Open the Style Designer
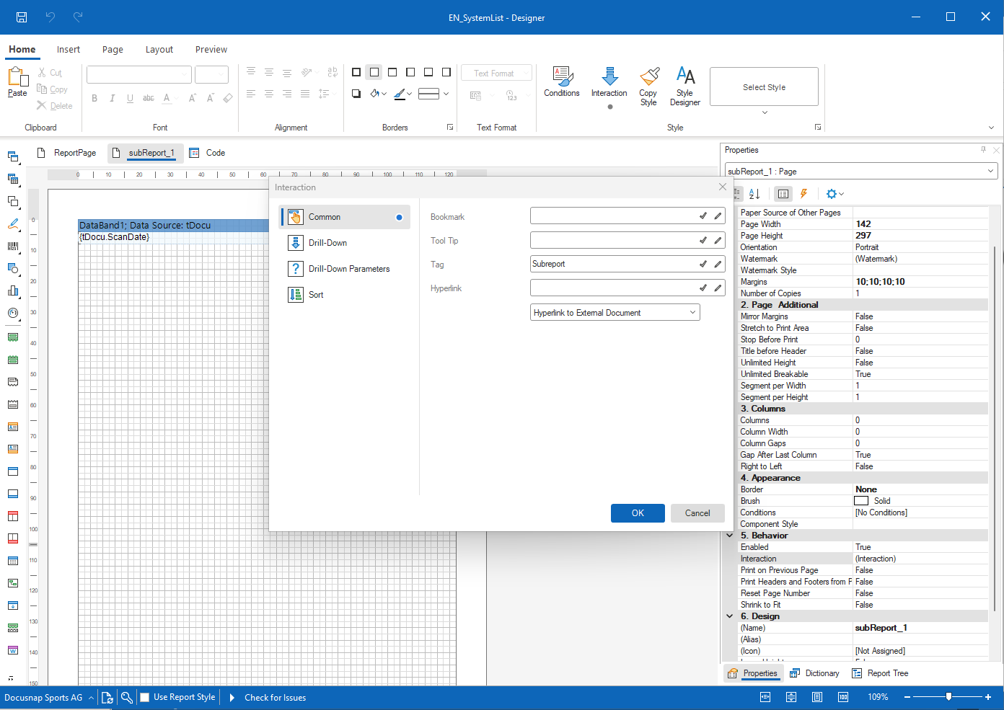Screen dimensions: 1004x710 pyautogui.click(x=685, y=86)
